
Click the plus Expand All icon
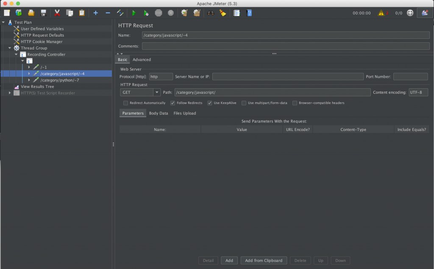[95, 13]
